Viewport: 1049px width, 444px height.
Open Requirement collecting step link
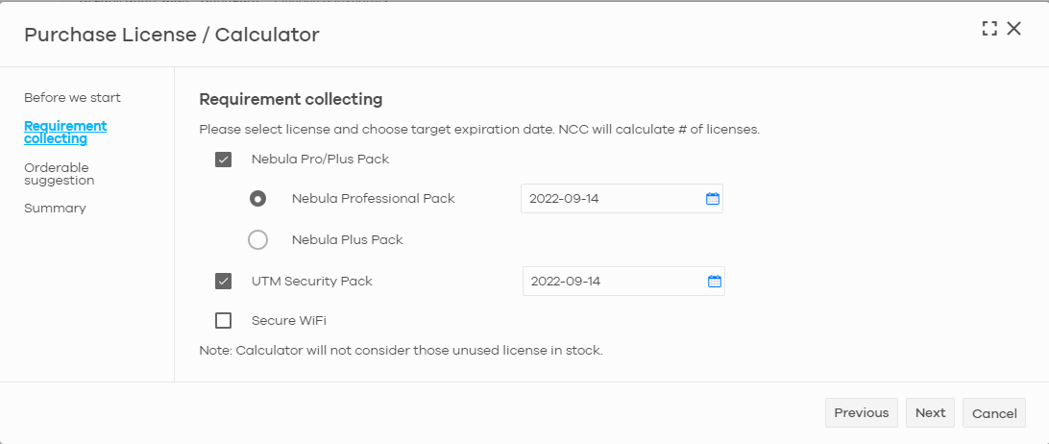(65, 133)
